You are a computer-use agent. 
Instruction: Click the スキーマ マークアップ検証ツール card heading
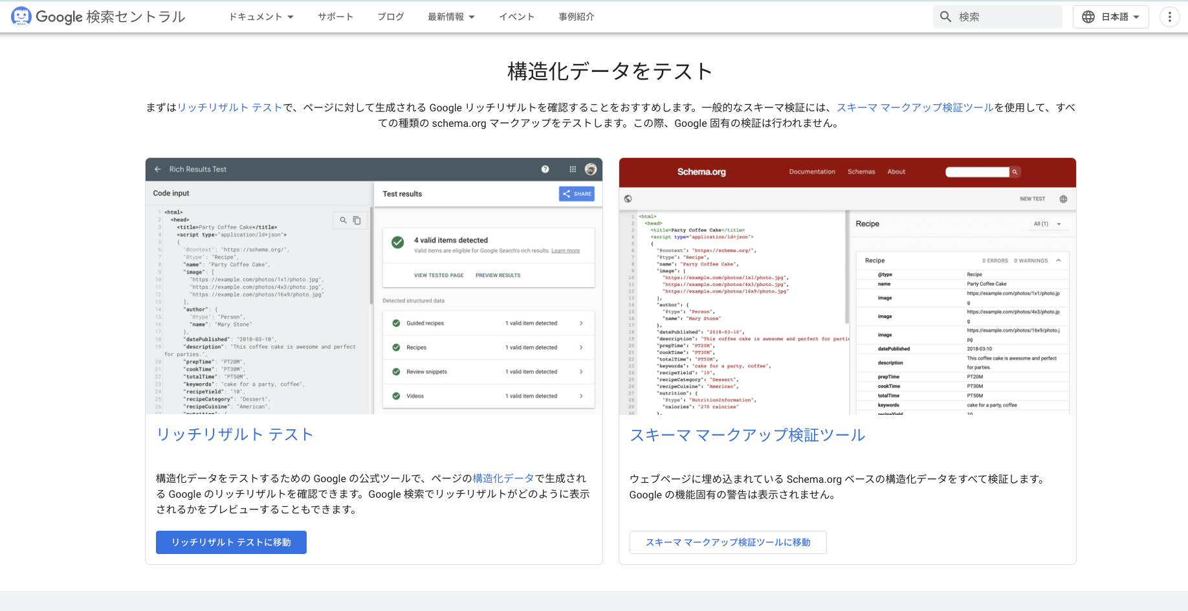tap(747, 435)
